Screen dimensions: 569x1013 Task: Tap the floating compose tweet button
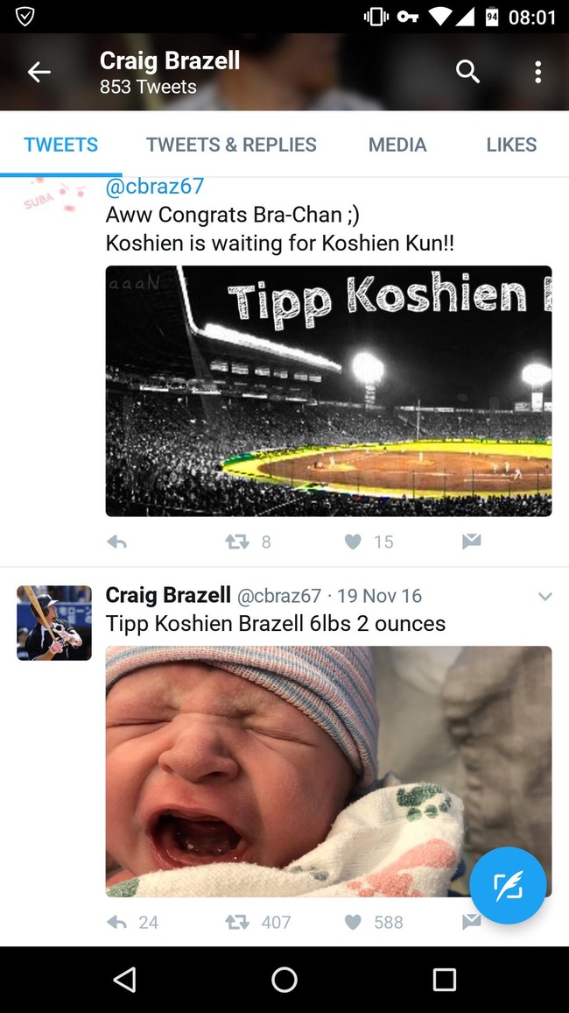click(x=508, y=886)
